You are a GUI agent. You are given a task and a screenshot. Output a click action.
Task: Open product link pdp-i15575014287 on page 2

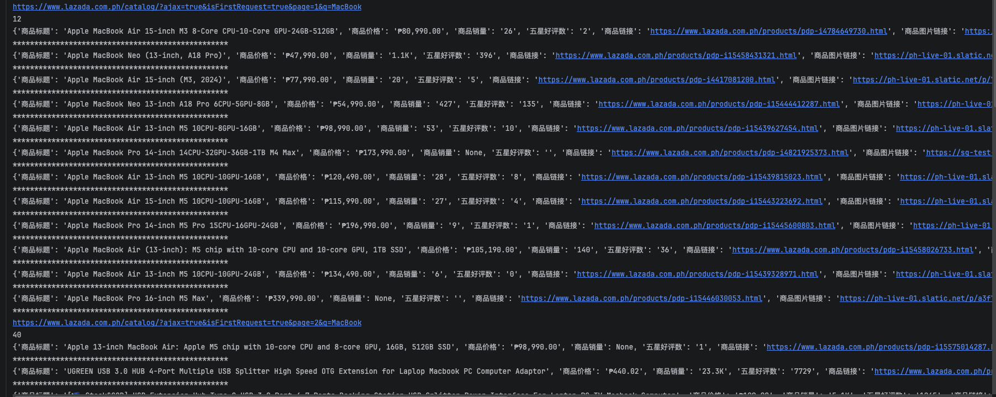coord(881,347)
